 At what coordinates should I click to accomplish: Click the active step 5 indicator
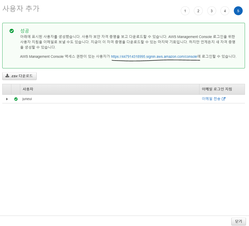(x=238, y=11)
